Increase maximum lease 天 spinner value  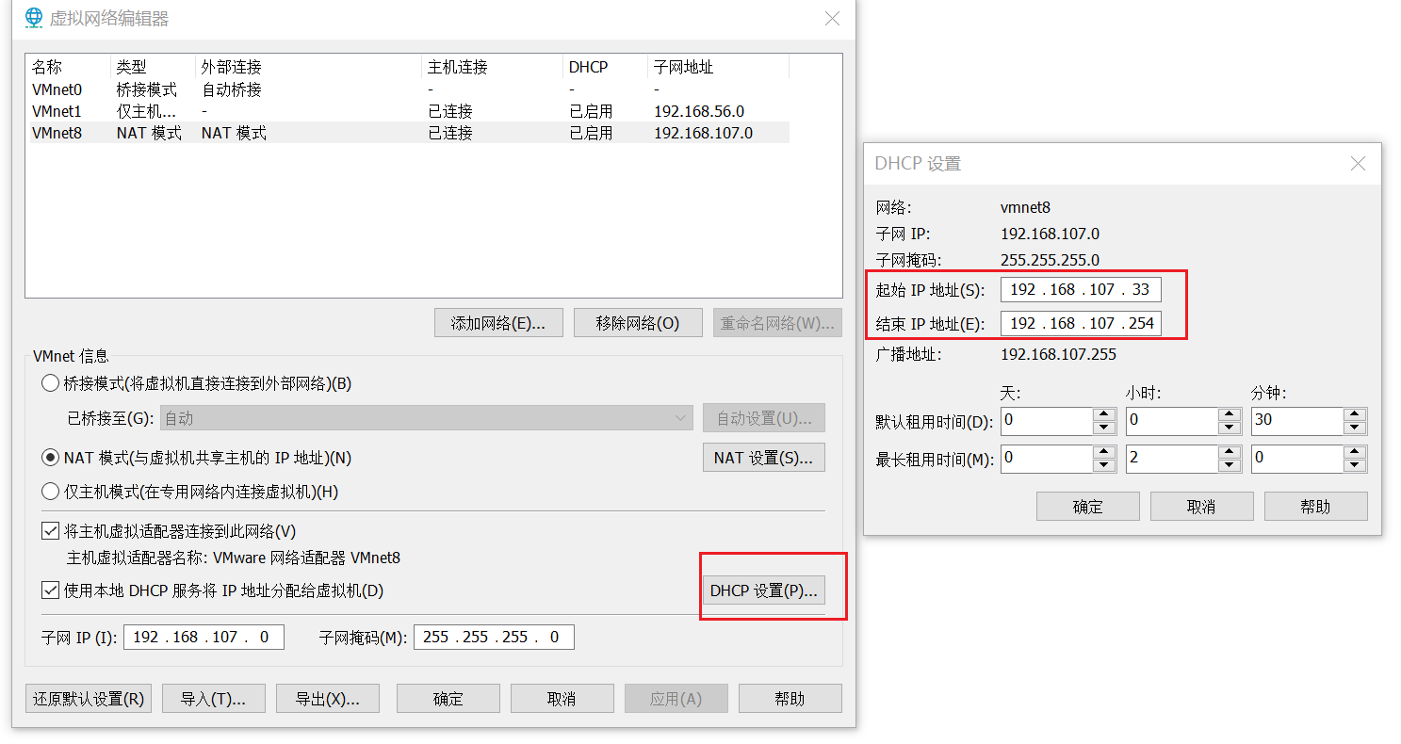1104,452
